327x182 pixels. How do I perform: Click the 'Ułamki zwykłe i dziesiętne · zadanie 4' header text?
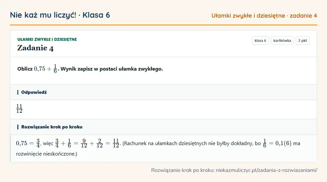(264, 16)
